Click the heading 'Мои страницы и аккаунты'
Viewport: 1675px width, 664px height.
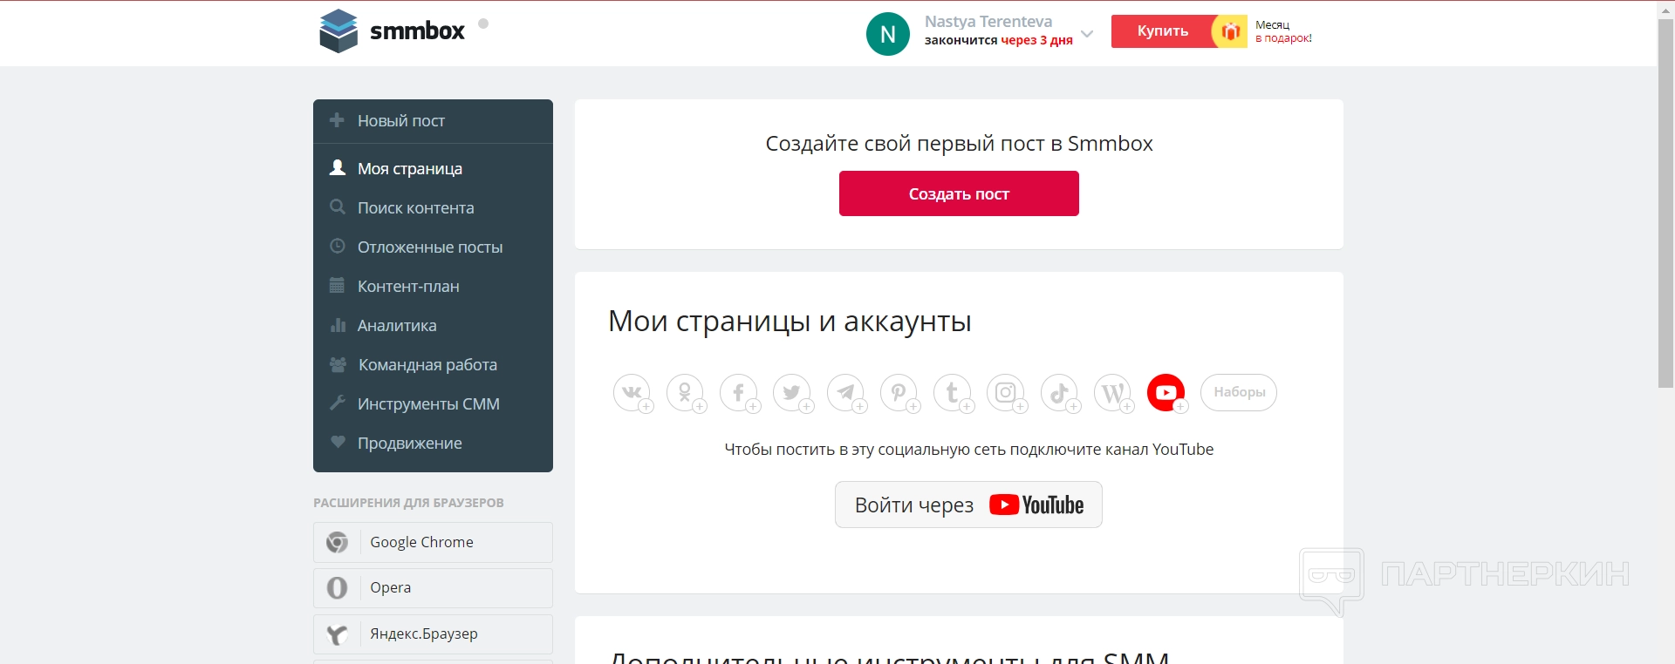click(790, 322)
